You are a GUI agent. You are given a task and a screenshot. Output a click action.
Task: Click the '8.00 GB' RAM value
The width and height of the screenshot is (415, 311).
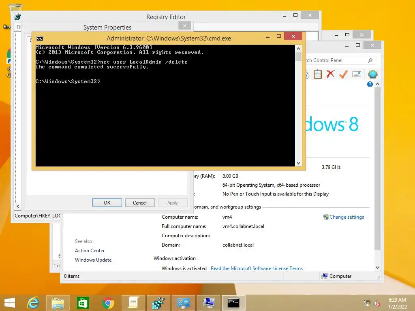tap(230, 176)
